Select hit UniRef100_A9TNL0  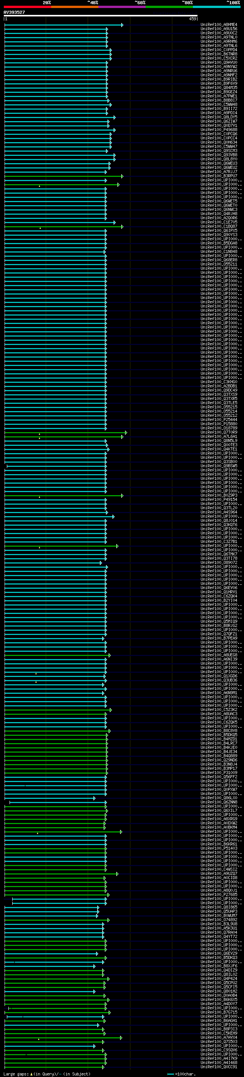(x=218, y=37)
